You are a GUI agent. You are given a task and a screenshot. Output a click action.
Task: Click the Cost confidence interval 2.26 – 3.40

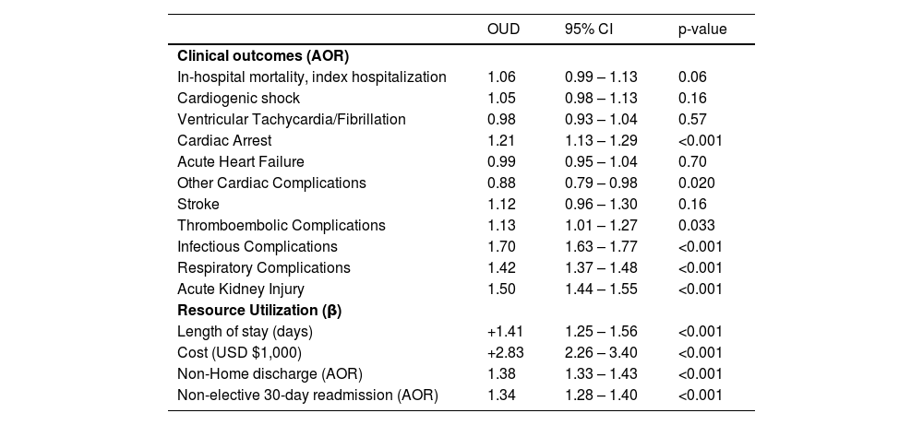pos(601,352)
